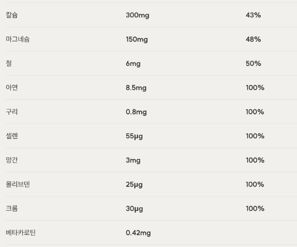
Task: Click the 43% daily value
Action: tap(253, 15)
